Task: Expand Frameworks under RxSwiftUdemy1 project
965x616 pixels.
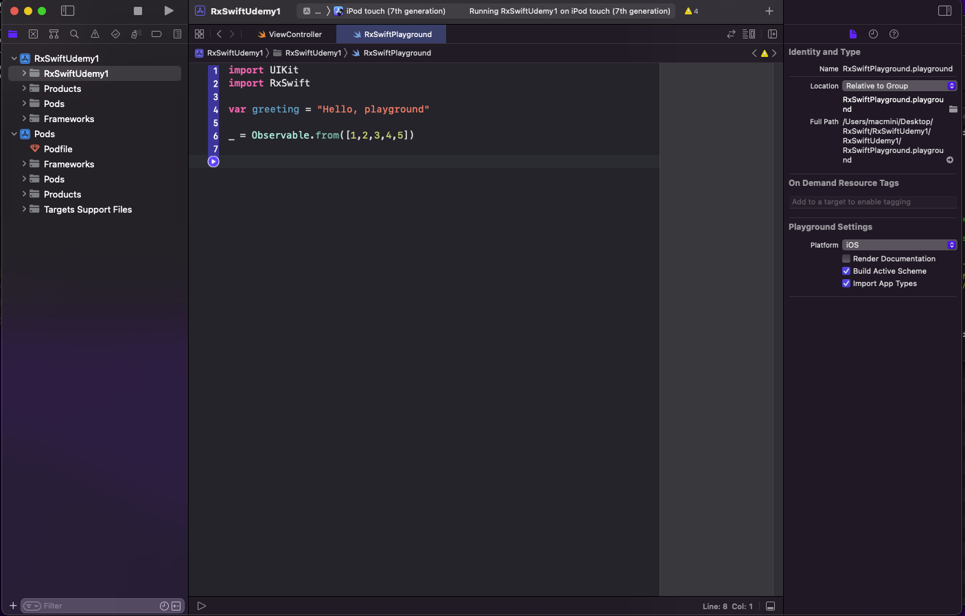Action: 24,119
